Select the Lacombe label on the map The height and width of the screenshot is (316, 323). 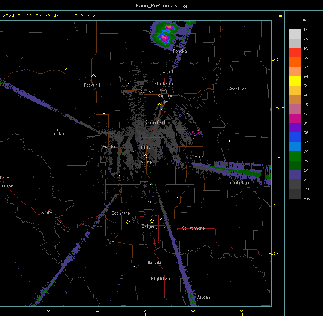pos(169,72)
